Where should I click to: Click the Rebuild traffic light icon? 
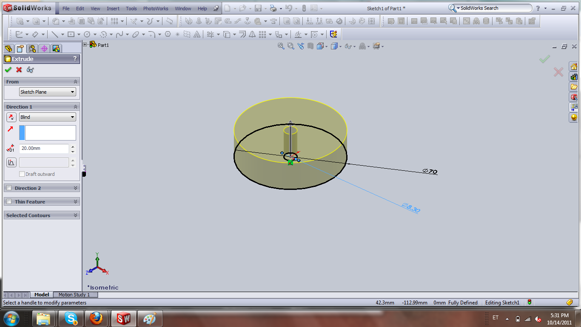(x=304, y=8)
